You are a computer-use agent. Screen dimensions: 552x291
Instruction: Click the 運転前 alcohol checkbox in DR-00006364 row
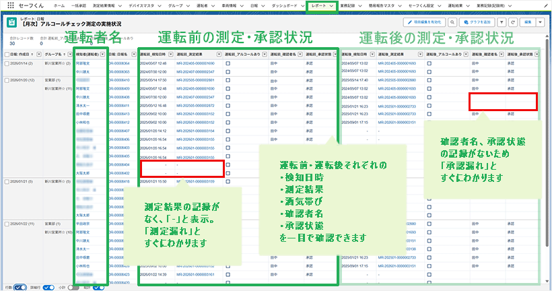(228, 63)
